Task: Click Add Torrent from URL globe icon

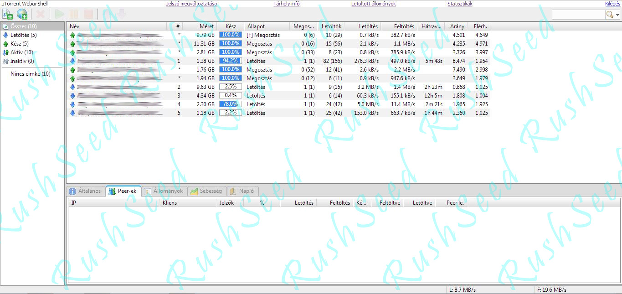Action: 22,14
